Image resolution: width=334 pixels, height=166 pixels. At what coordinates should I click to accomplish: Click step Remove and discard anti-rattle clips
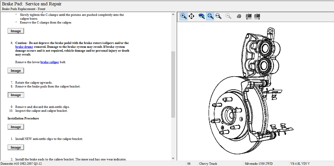(42, 107)
